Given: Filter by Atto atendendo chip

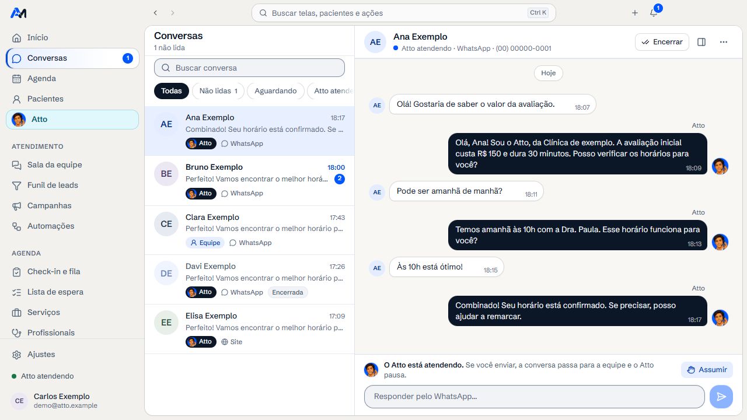Looking at the screenshot, I should coord(331,91).
